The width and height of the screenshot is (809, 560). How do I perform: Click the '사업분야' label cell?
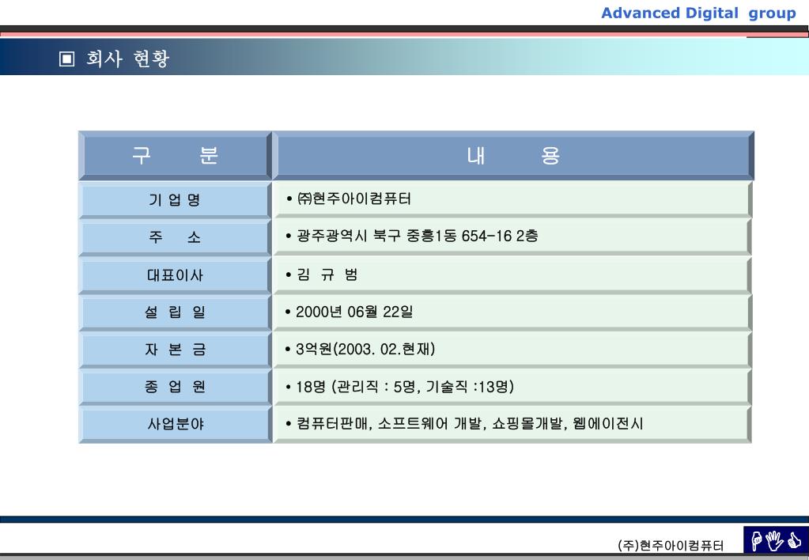(175, 424)
